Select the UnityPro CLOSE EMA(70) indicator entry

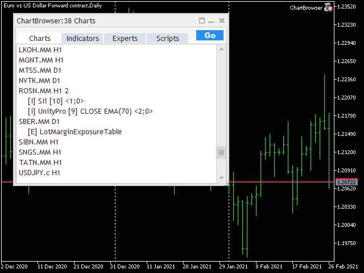pyautogui.click(x=117, y=111)
